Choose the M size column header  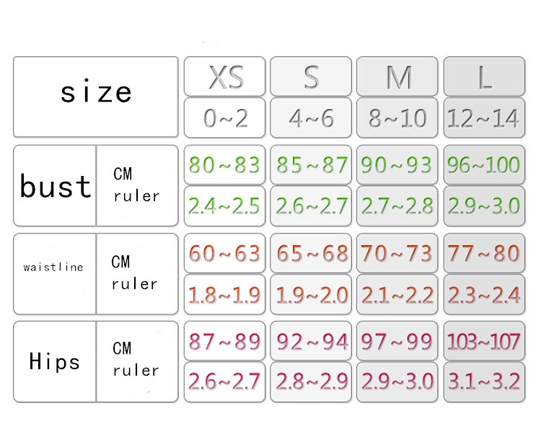(397, 76)
